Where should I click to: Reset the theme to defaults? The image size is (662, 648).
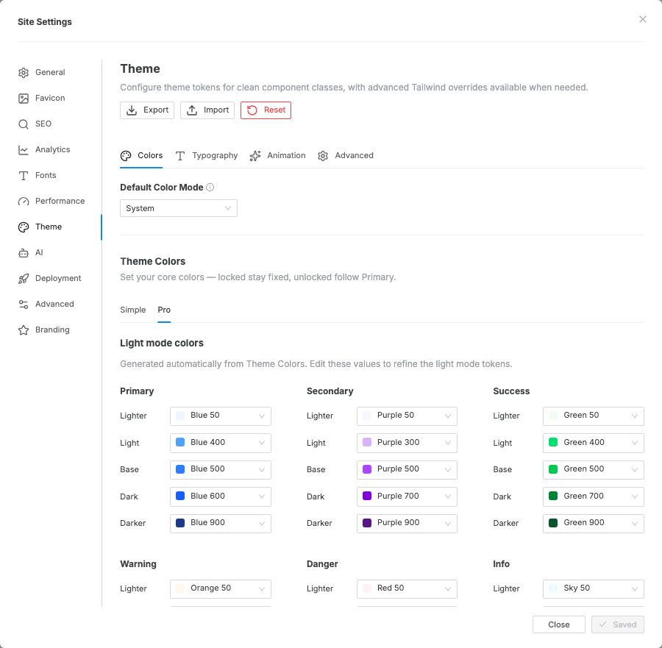(266, 110)
